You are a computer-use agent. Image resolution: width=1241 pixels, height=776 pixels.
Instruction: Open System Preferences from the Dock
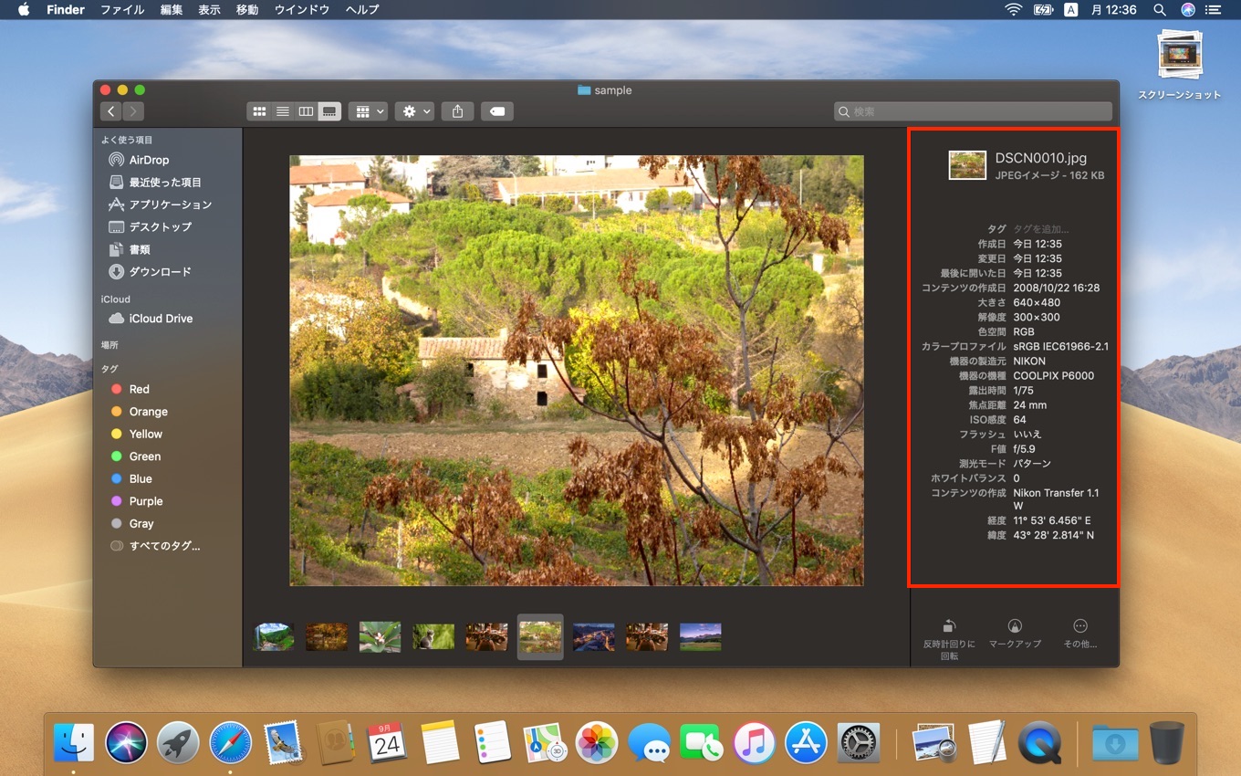point(859,742)
